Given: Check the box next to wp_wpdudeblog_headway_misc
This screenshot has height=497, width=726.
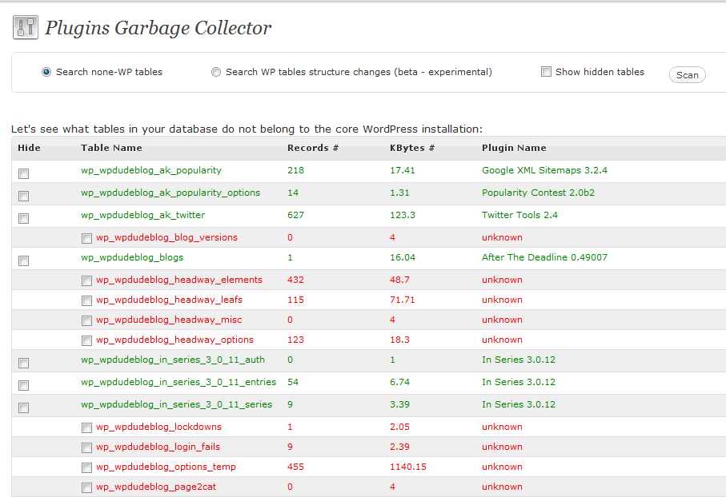Looking at the screenshot, I should click(86, 321).
